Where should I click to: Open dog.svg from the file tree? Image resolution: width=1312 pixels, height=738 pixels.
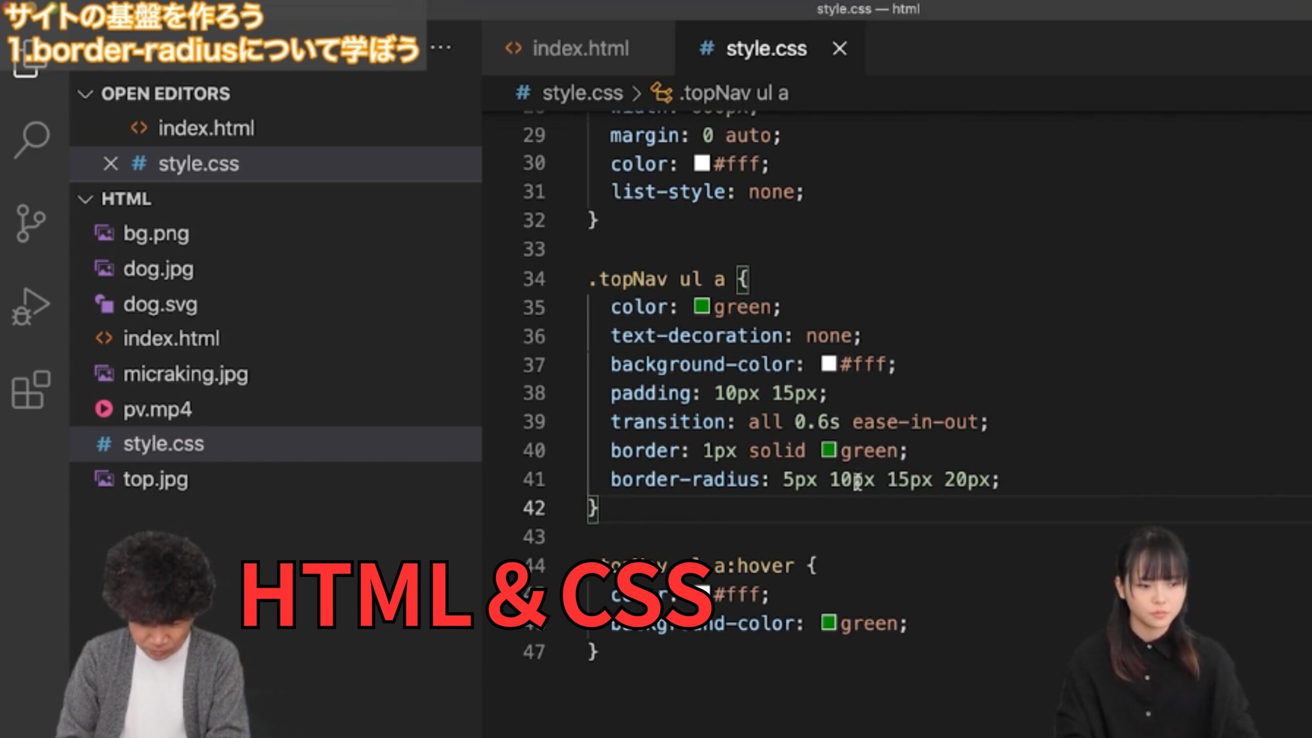click(x=160, y=304)
